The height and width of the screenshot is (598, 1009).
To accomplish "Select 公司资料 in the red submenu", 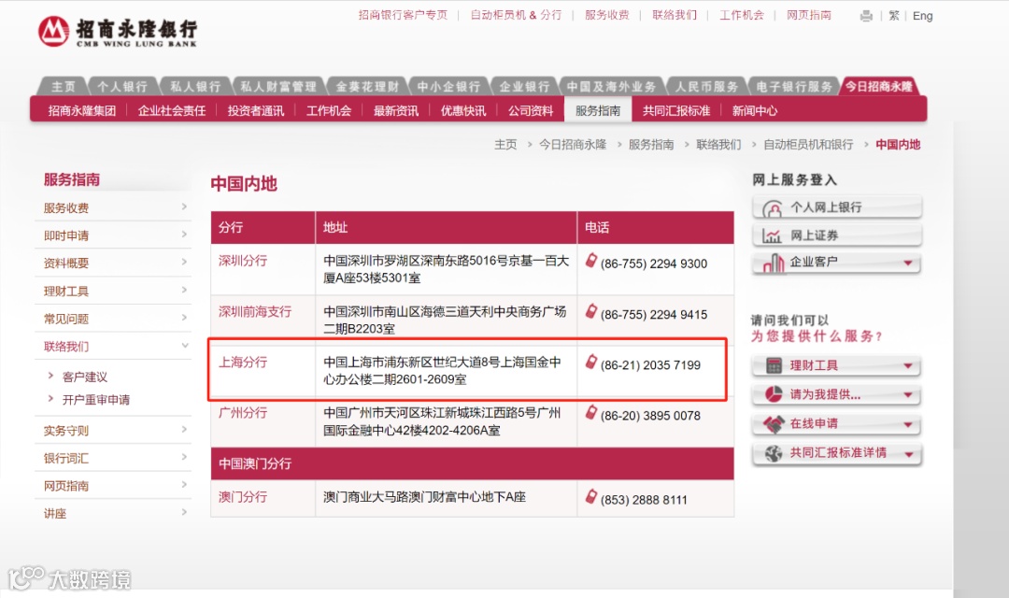I will 531,110.
